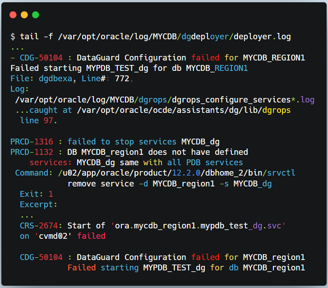Click the yellow minimize window button

[x=24, y=15]
